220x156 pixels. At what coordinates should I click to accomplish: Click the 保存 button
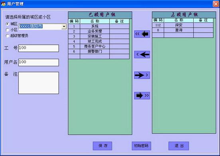coord(103,146)
